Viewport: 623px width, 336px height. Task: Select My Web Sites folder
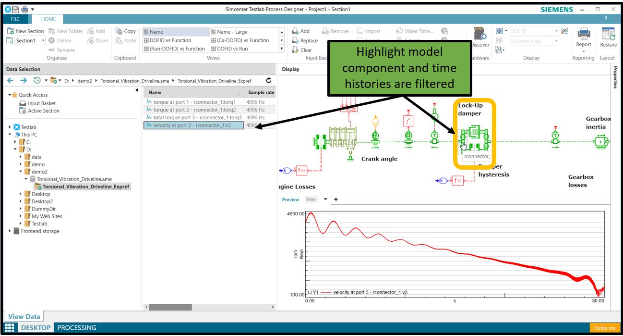[47, 216]
